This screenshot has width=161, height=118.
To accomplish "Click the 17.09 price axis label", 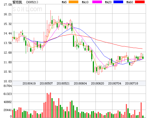I will (8, 5).
